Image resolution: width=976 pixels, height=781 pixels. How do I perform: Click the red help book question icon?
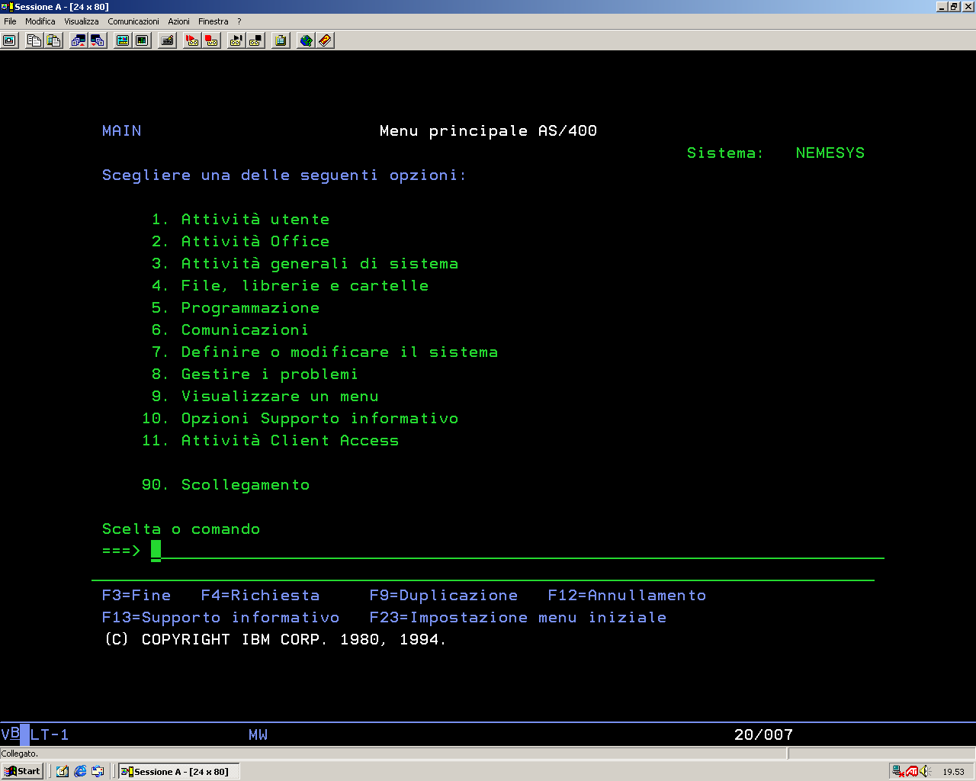click(x=326, y=40)
